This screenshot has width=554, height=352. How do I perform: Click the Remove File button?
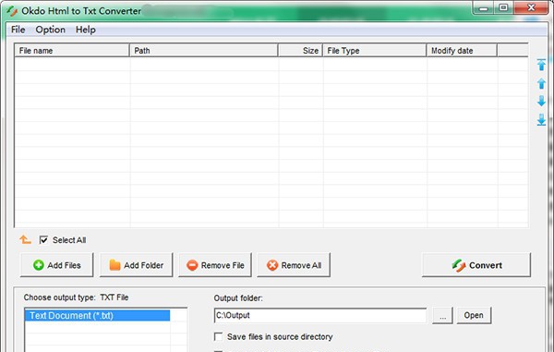pos(215,265)
